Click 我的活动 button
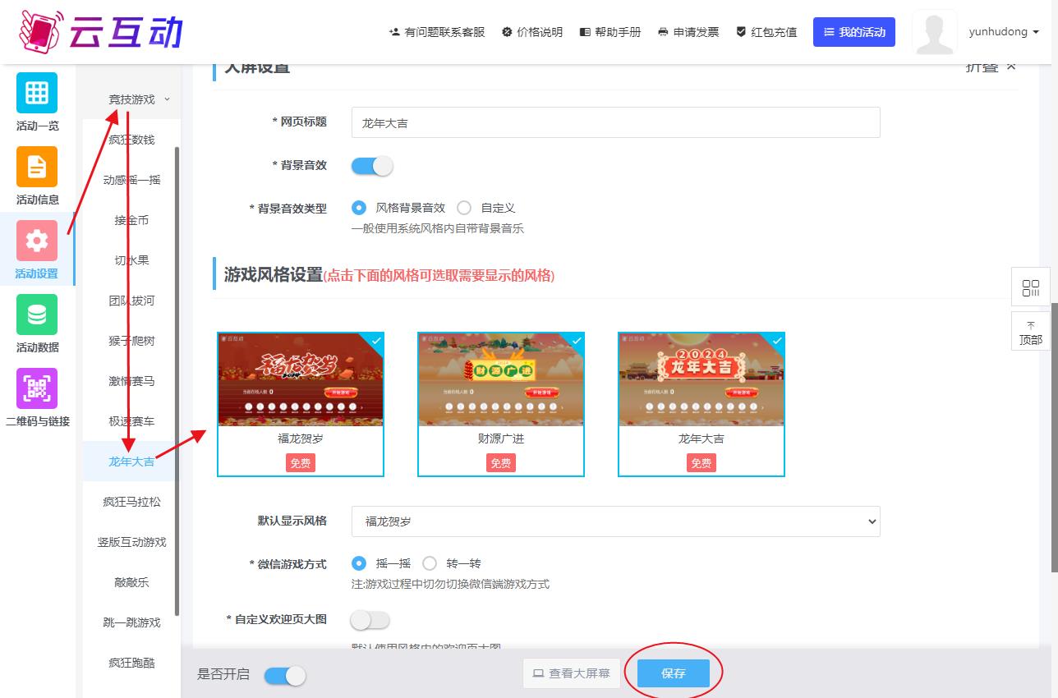1058x698 pixels. 854,32
